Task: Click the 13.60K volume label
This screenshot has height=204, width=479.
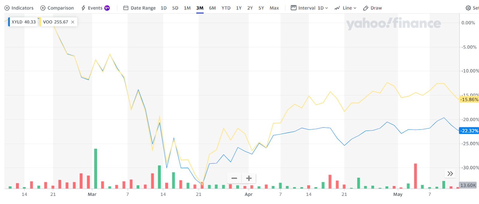Action: click(468, 185)
